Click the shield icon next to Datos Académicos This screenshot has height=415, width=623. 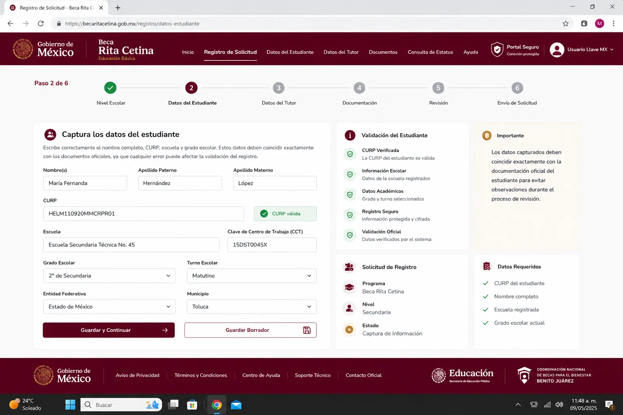coord(350,195)
